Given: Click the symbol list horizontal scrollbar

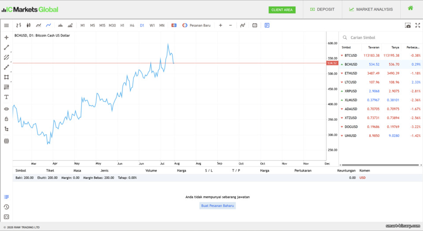Looking at the screenshot, I should click(x=380, y=165).
